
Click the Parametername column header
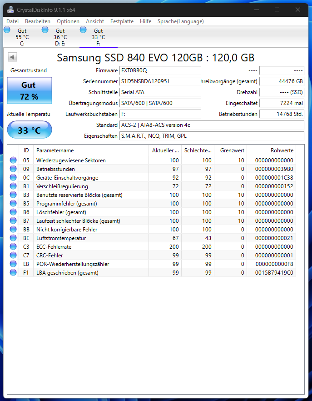(x=91, y=150)
